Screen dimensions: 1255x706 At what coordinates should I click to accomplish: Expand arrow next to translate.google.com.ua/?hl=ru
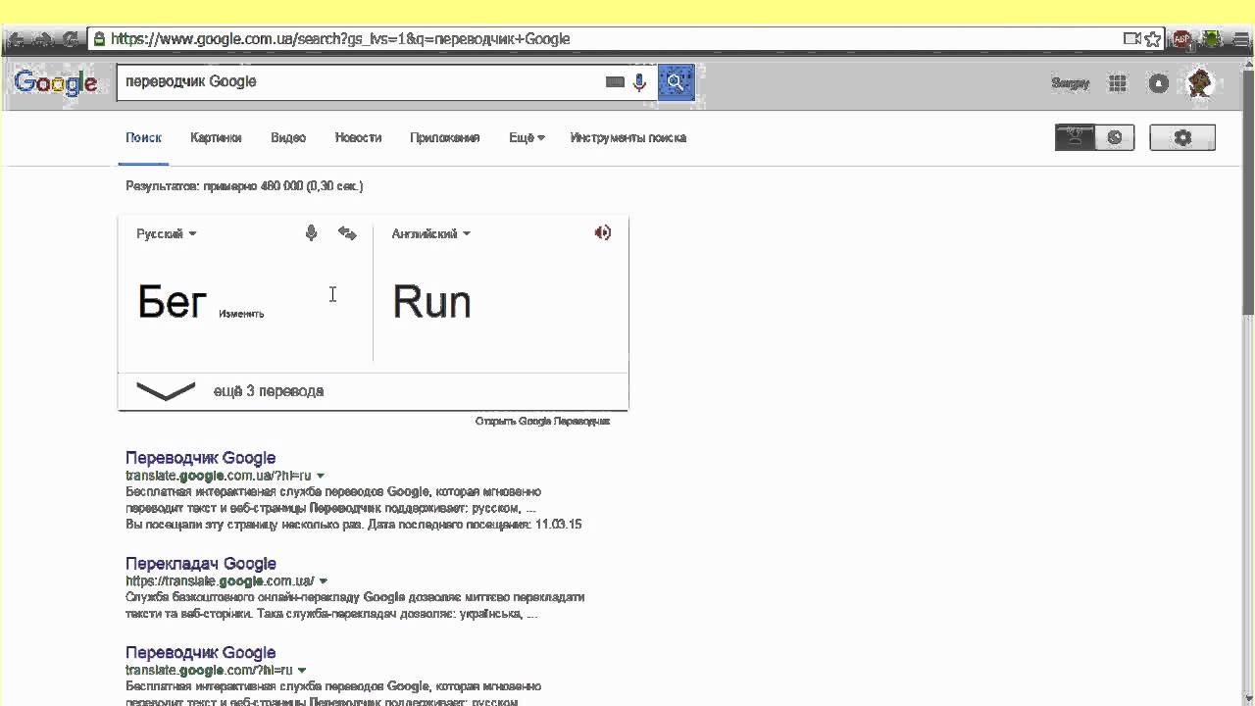pos(321,476)
